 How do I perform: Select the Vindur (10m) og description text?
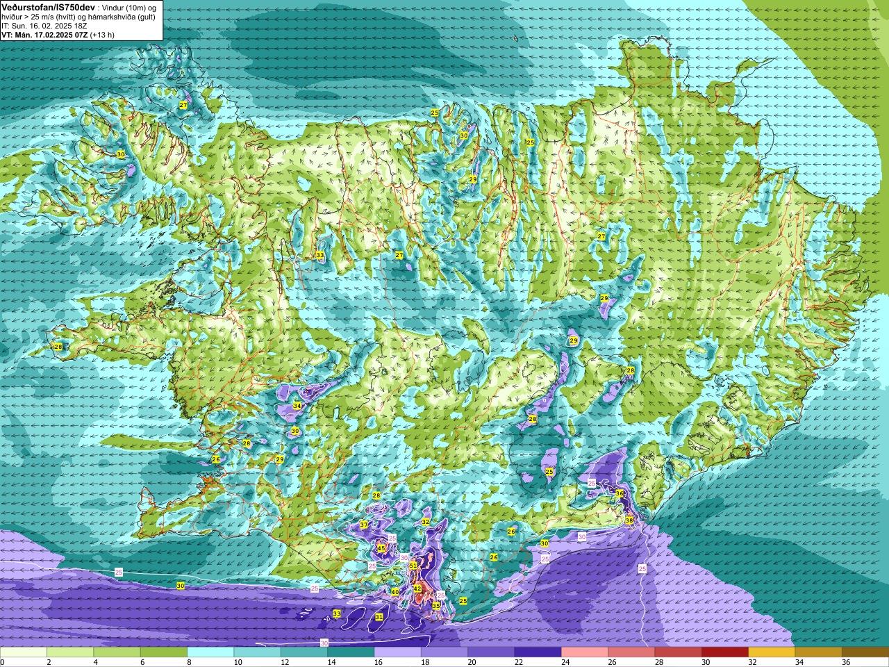point(128,7)
